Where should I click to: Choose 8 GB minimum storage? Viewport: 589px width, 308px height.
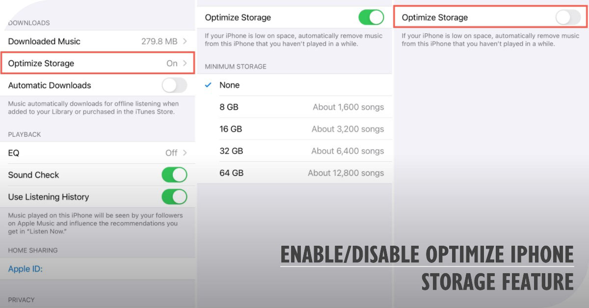pyautogui.click(x=229, y=107)
